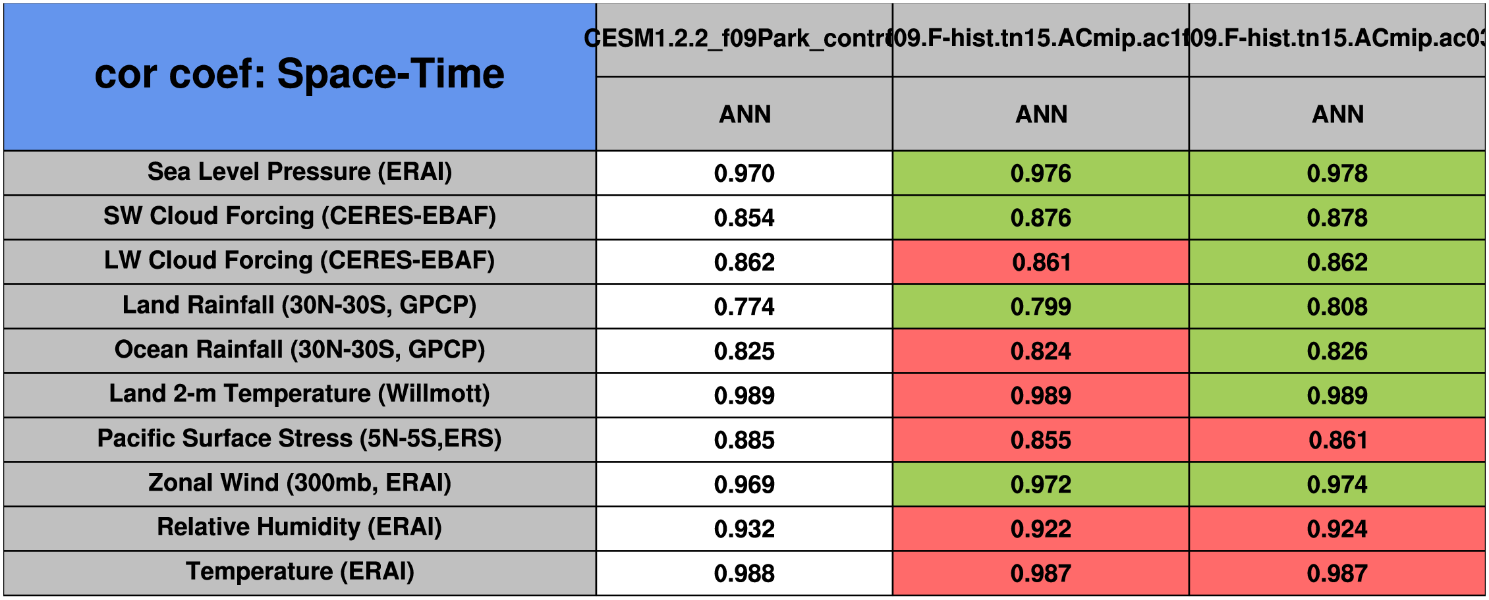Select the Relative Humidity (ERAI) row label

(299, 528)
